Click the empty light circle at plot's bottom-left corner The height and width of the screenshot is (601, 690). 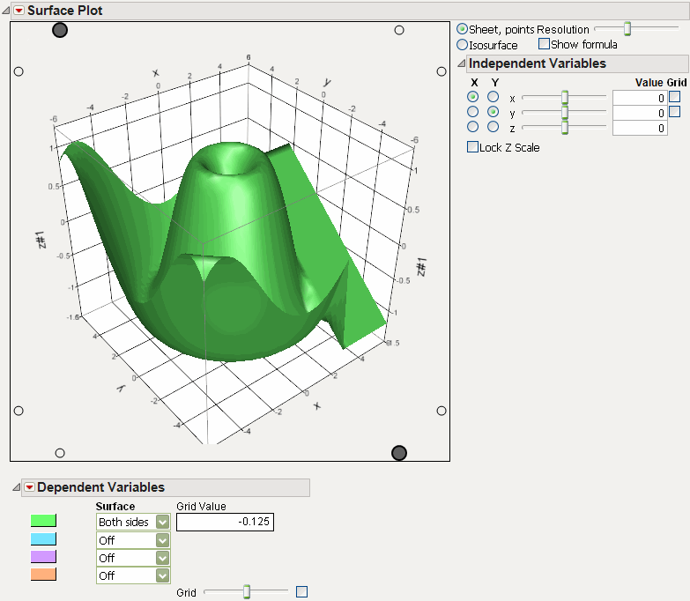point(60,453)
